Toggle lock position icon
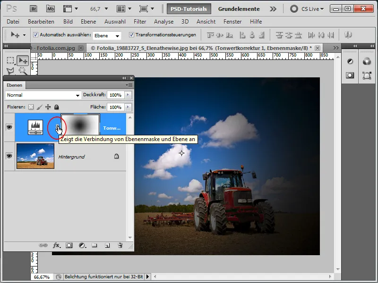 48,107
